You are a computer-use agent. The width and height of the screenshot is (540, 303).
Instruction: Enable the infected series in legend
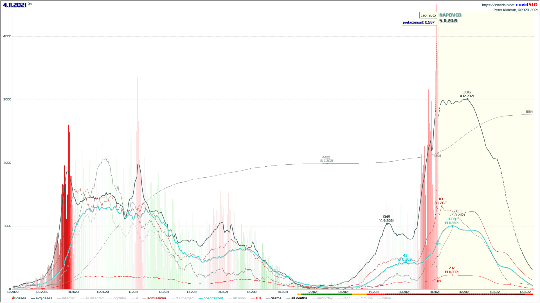coord(69,298)
